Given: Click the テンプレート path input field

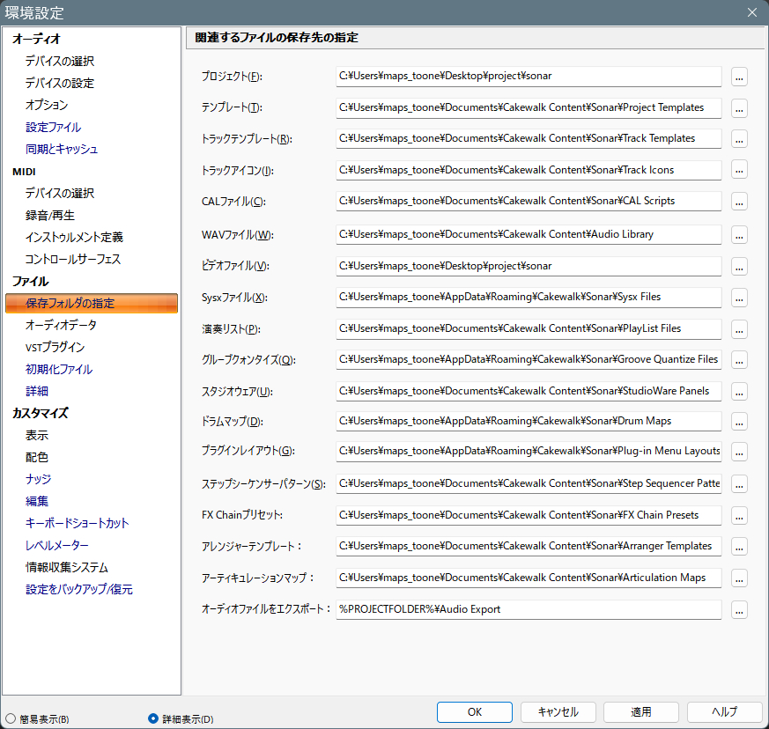Looking at the screenshot, I should click(529, 107).
